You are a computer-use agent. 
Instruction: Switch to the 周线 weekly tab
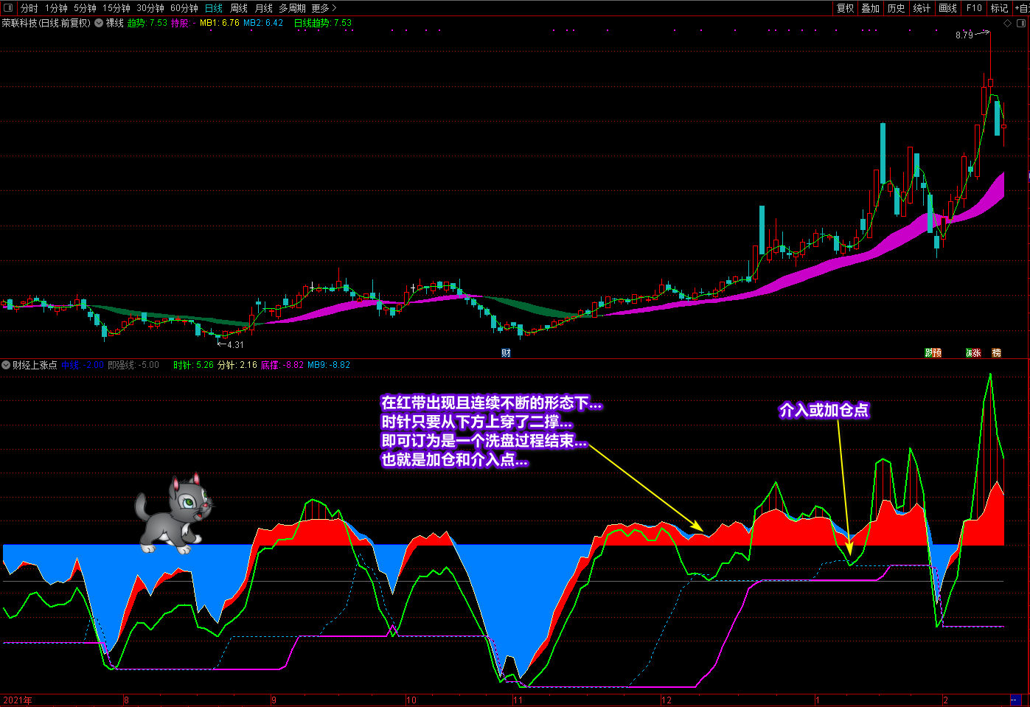239,8
